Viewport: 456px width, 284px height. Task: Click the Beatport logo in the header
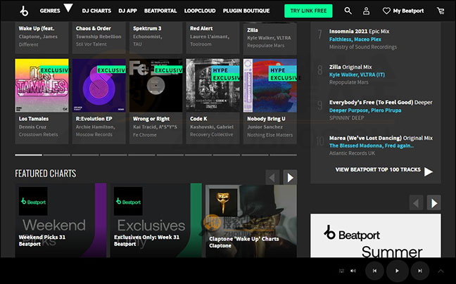click(24, 11)
